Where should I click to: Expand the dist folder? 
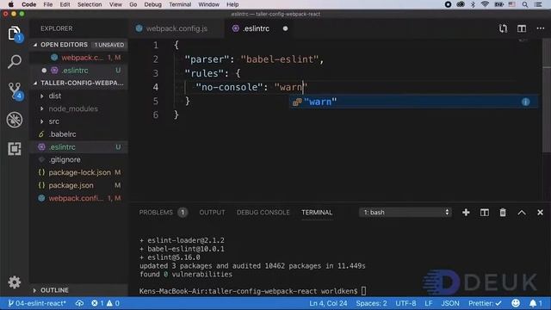coord(42,96)
